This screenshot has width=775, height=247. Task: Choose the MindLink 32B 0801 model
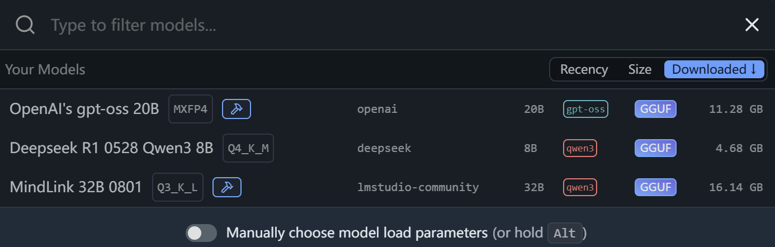[387, 187]
